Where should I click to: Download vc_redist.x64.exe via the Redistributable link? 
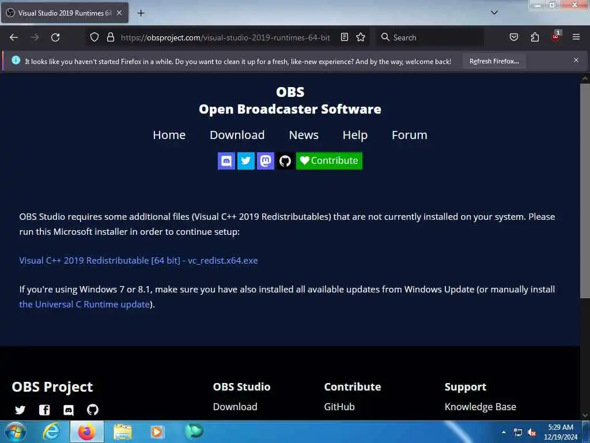pyautogui.click(x=138, y=260)
